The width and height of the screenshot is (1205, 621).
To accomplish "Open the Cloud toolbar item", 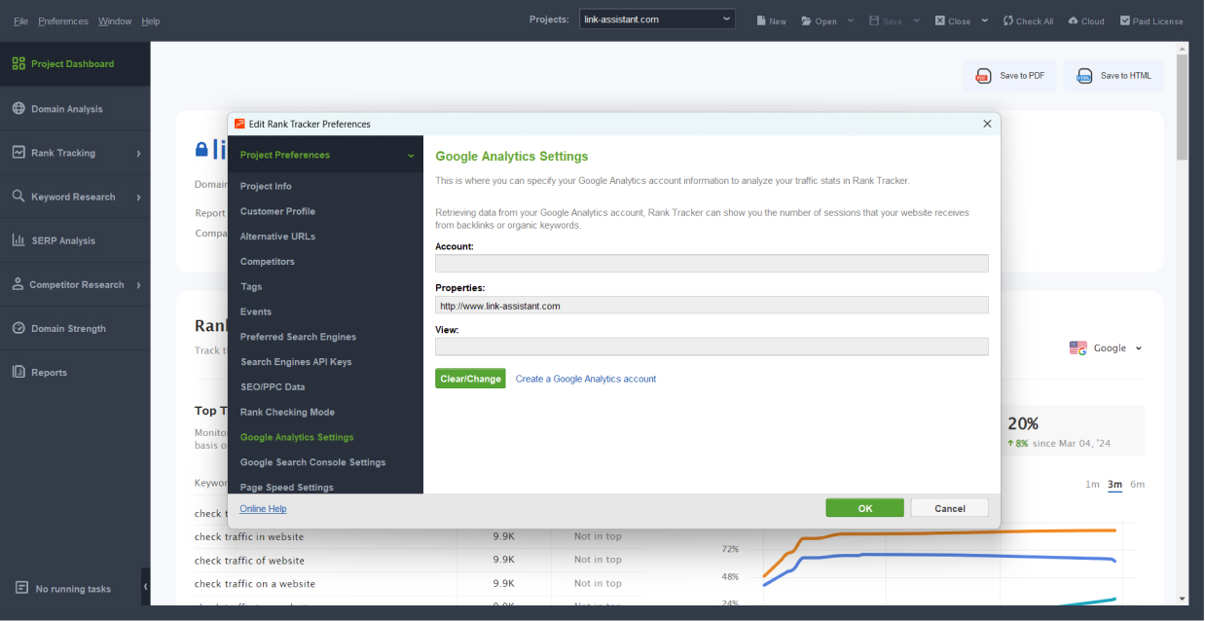I will pyautogui.click(x=1086, y=20).
